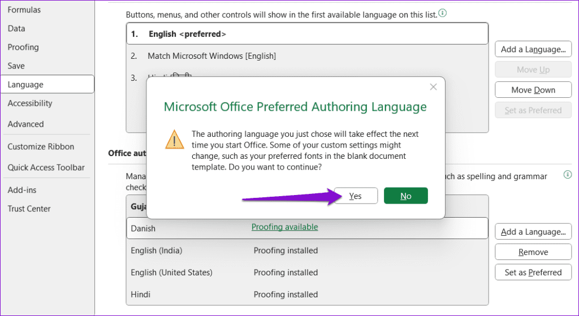Select Match Microsoft Windows [English] row
This screenshot has width=579, height=316.
307,56
